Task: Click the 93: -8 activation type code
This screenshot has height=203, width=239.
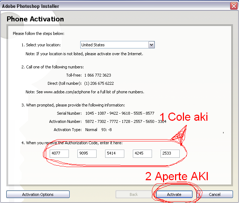Action: click(x=107, y=130)
